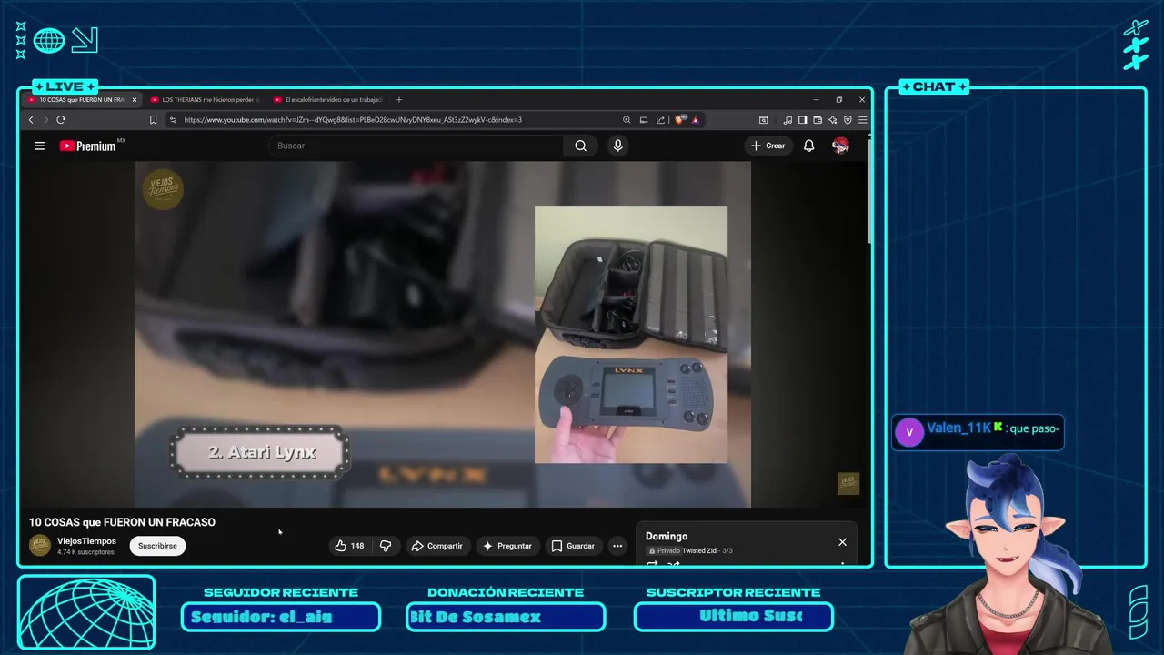Bookmark this page using the bookmark icon
Viewport: 1164px width, 655px height.
click(x=153, y=120)
